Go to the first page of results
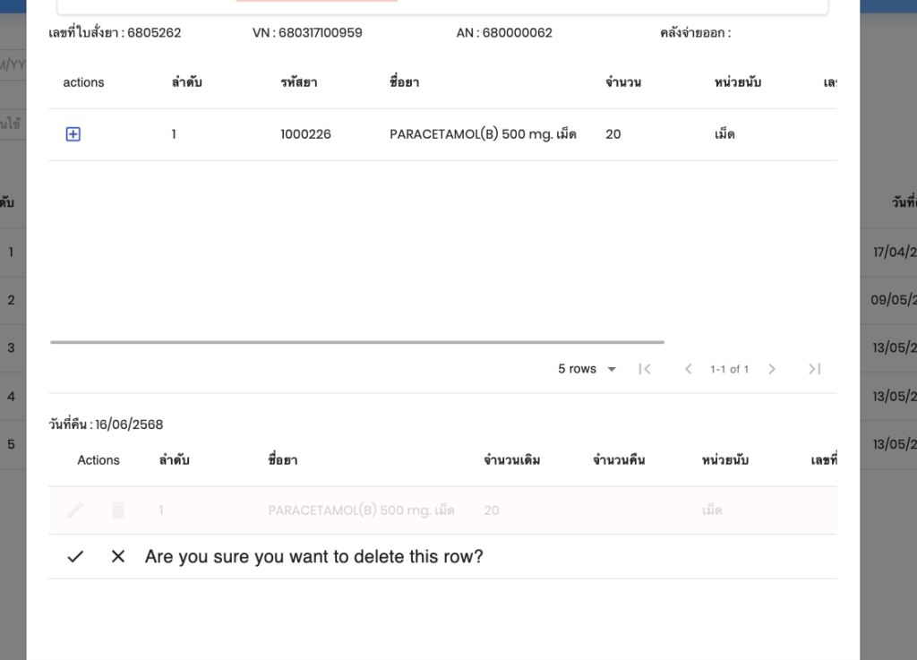917x660 pixels. point(644,369)
